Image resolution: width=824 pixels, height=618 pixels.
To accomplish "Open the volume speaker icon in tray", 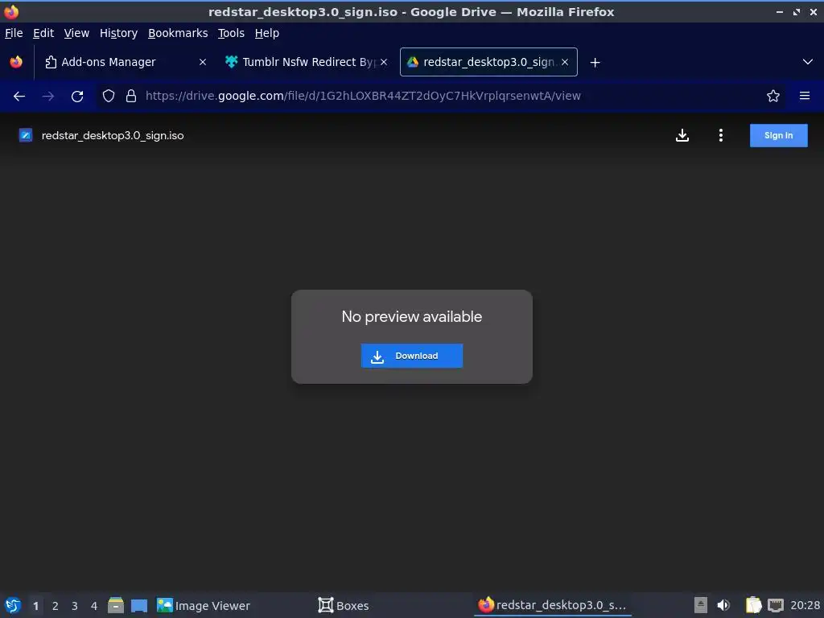I will click(723, 605).
